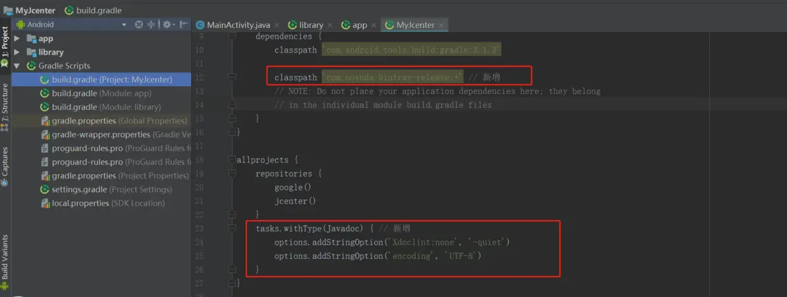This screenshot has height=297, width=787.
Task: Click the local.properties file icon
Action: 45,203
